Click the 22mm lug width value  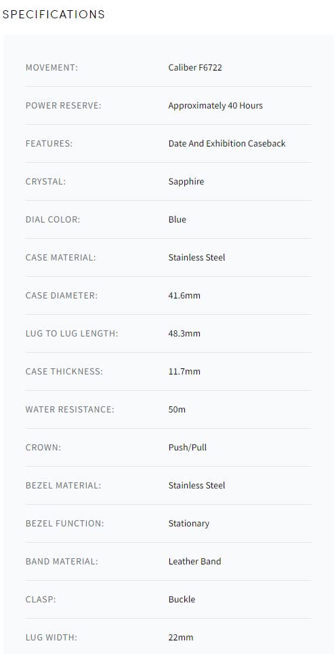pyautogui.click(x=181, y=637)
